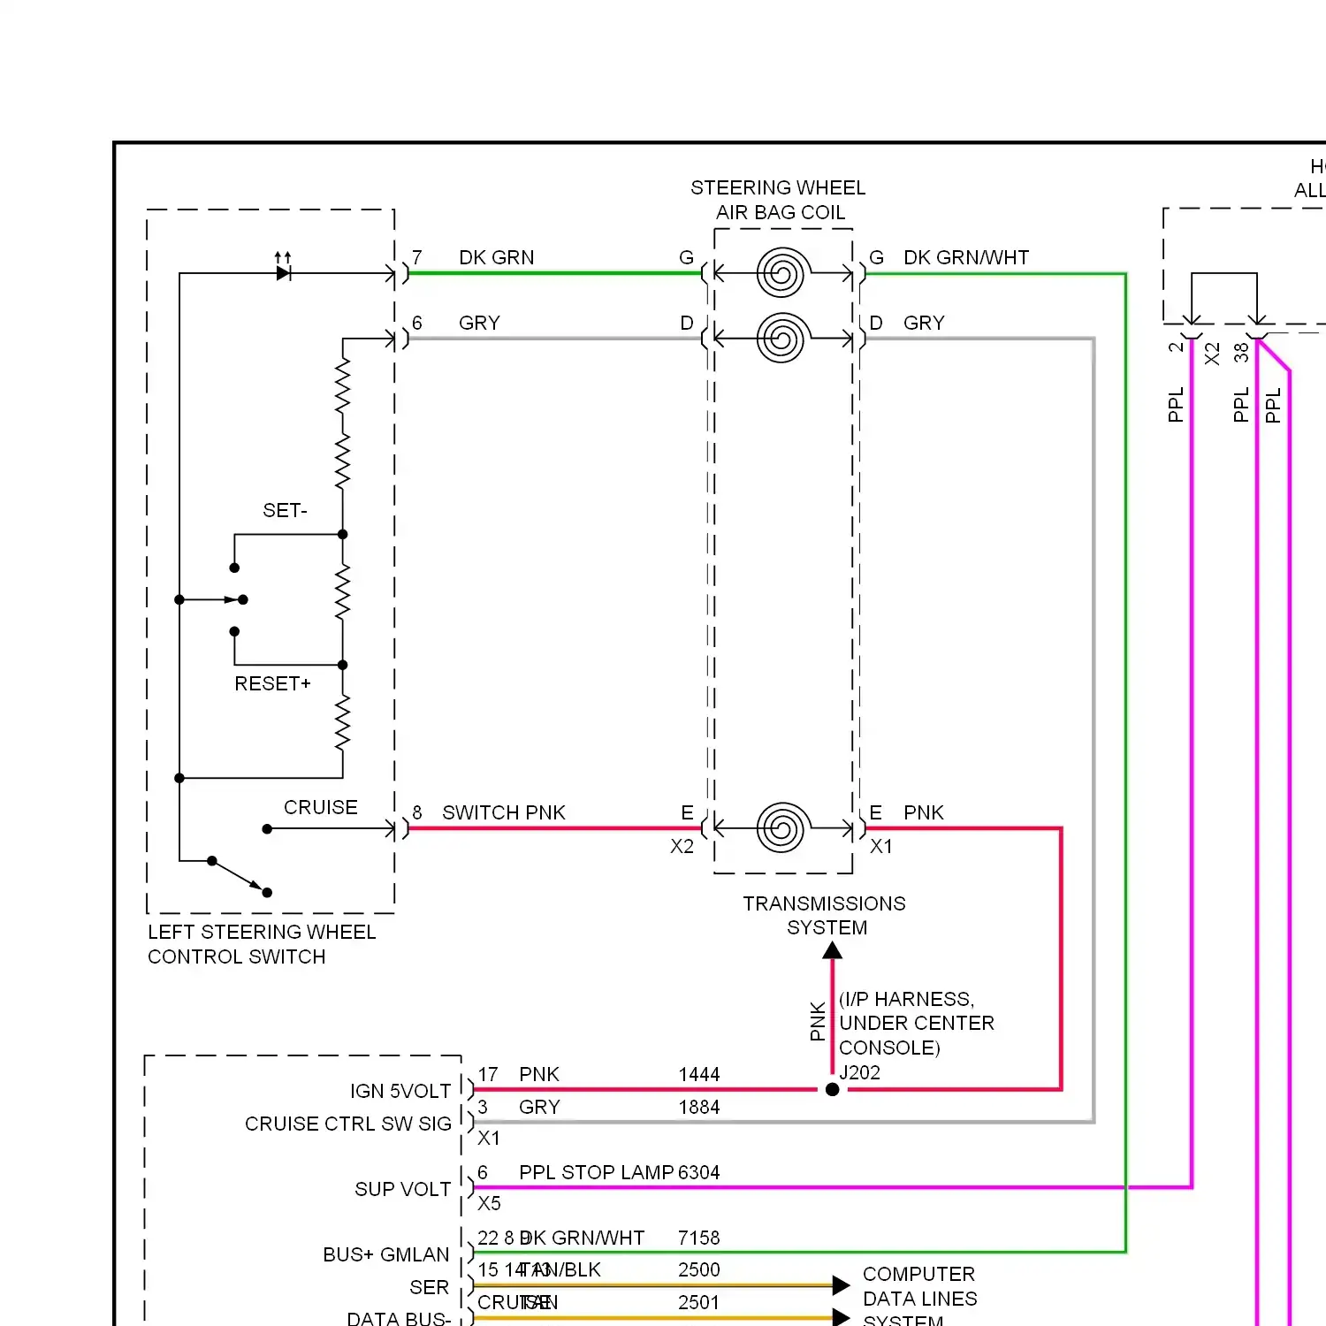Click the SET- switch label
This screenshot has width=1326, height=1326.
(x=285, y=510)
